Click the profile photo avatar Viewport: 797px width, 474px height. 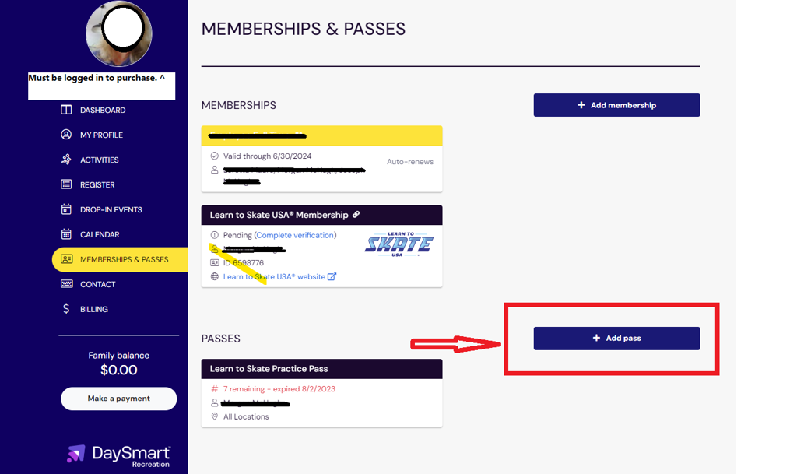tap(118, 33)
